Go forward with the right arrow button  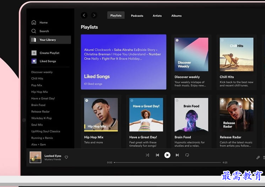tap(94, 15)
